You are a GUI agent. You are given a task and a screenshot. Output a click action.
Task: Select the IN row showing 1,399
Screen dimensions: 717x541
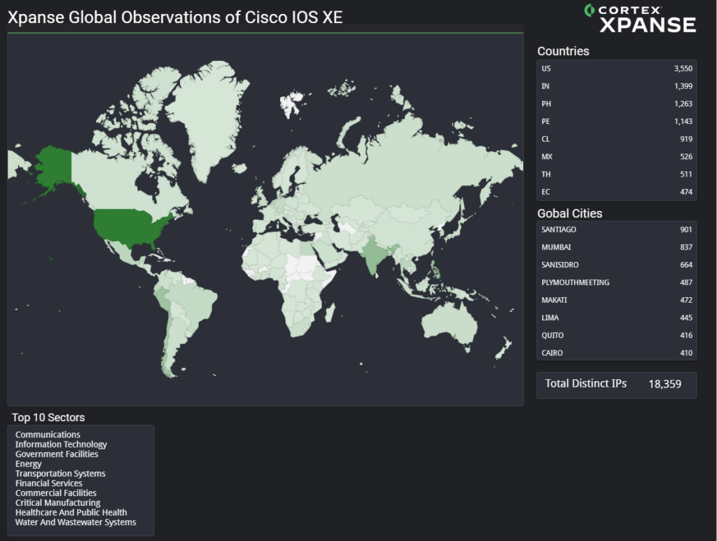pos(616,86)
